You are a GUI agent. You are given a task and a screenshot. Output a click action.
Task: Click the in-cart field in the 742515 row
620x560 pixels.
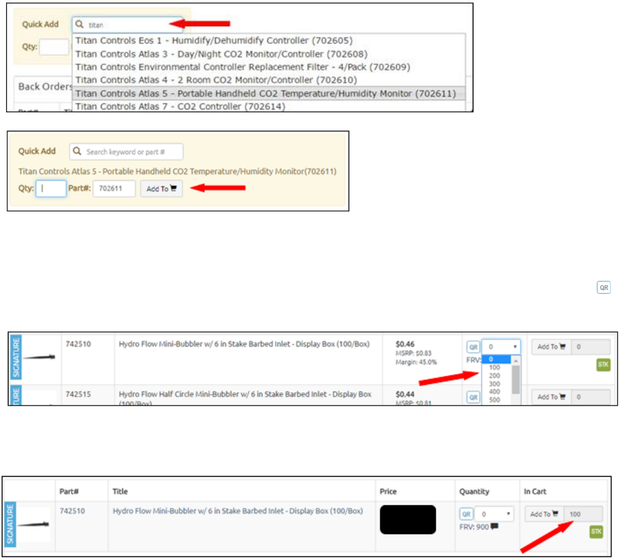point(591,397)
